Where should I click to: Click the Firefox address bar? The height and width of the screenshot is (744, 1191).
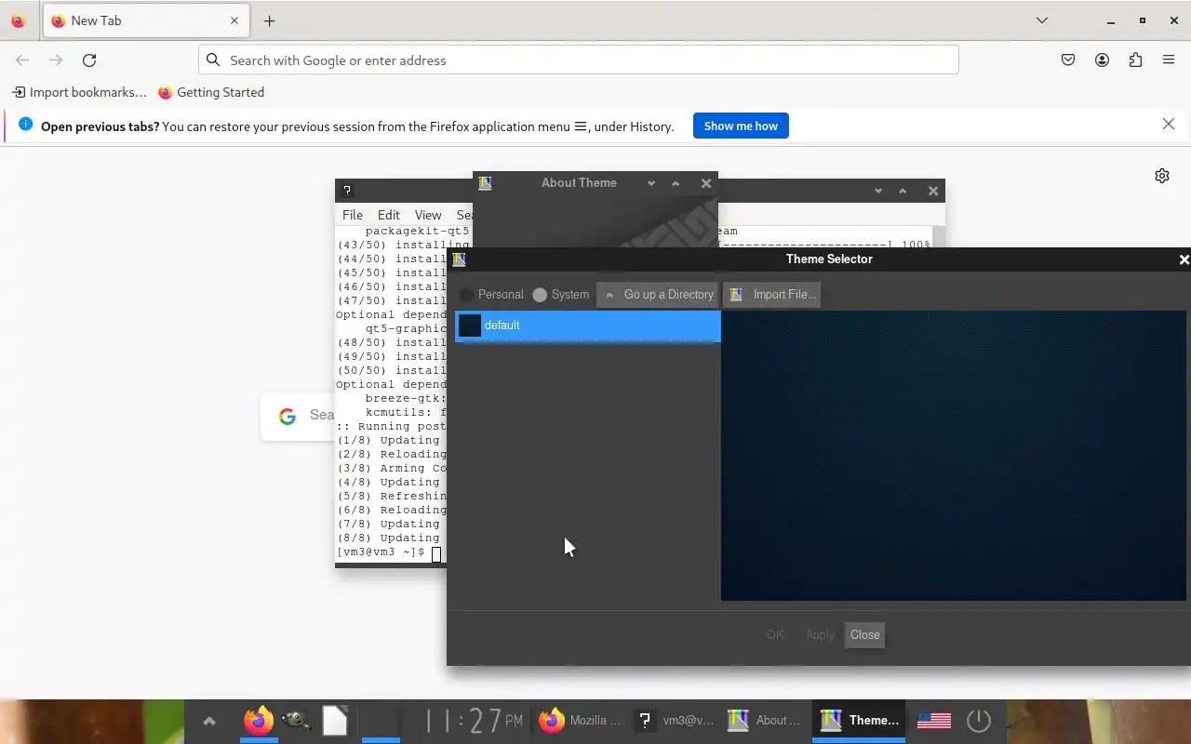(x=579, y=60)
